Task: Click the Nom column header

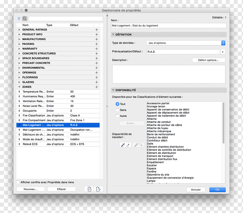Action: pyautogui.click(x=25, y=25)
